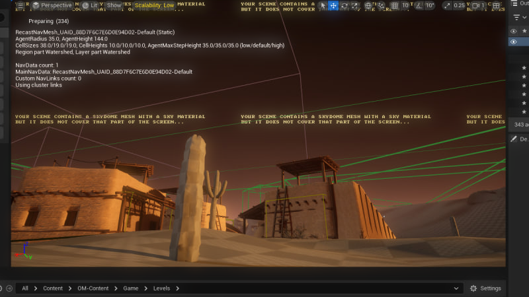Open the Perspective view mode dropdown
529x297 pixels.
coord(52,5)
